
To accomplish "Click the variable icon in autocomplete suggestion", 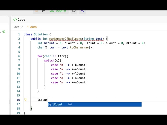I will point(50,104).
